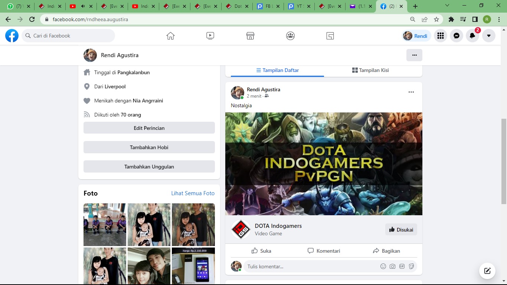Reload the page with browser refresh icon
This screenshot has height=285, width=507.
(x=32, y=19)
